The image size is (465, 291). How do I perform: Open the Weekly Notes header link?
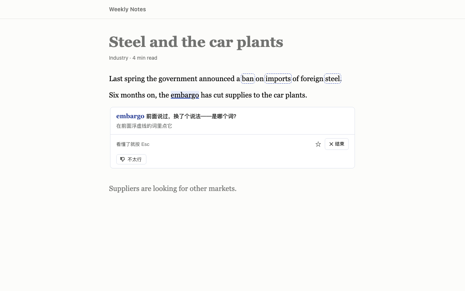128,9
